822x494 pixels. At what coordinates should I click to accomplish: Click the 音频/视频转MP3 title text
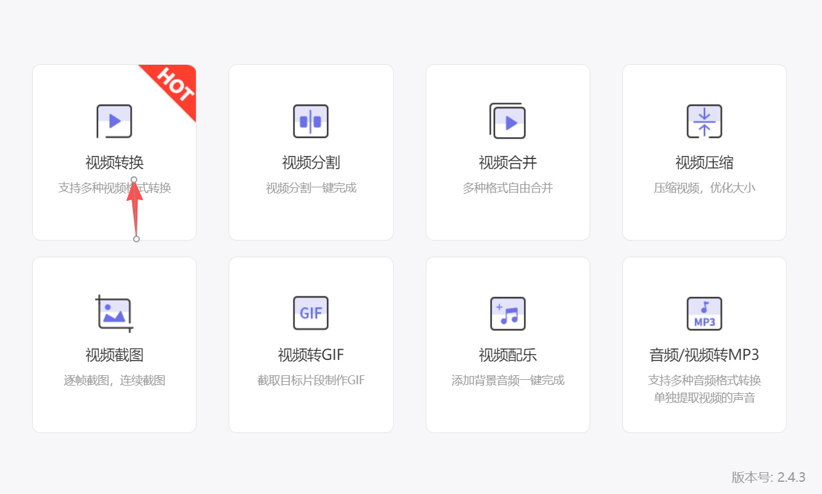(x=704, y=355)
